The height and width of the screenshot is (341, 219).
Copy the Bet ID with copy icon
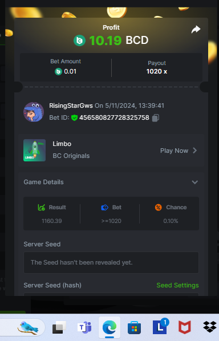(156, 118)
